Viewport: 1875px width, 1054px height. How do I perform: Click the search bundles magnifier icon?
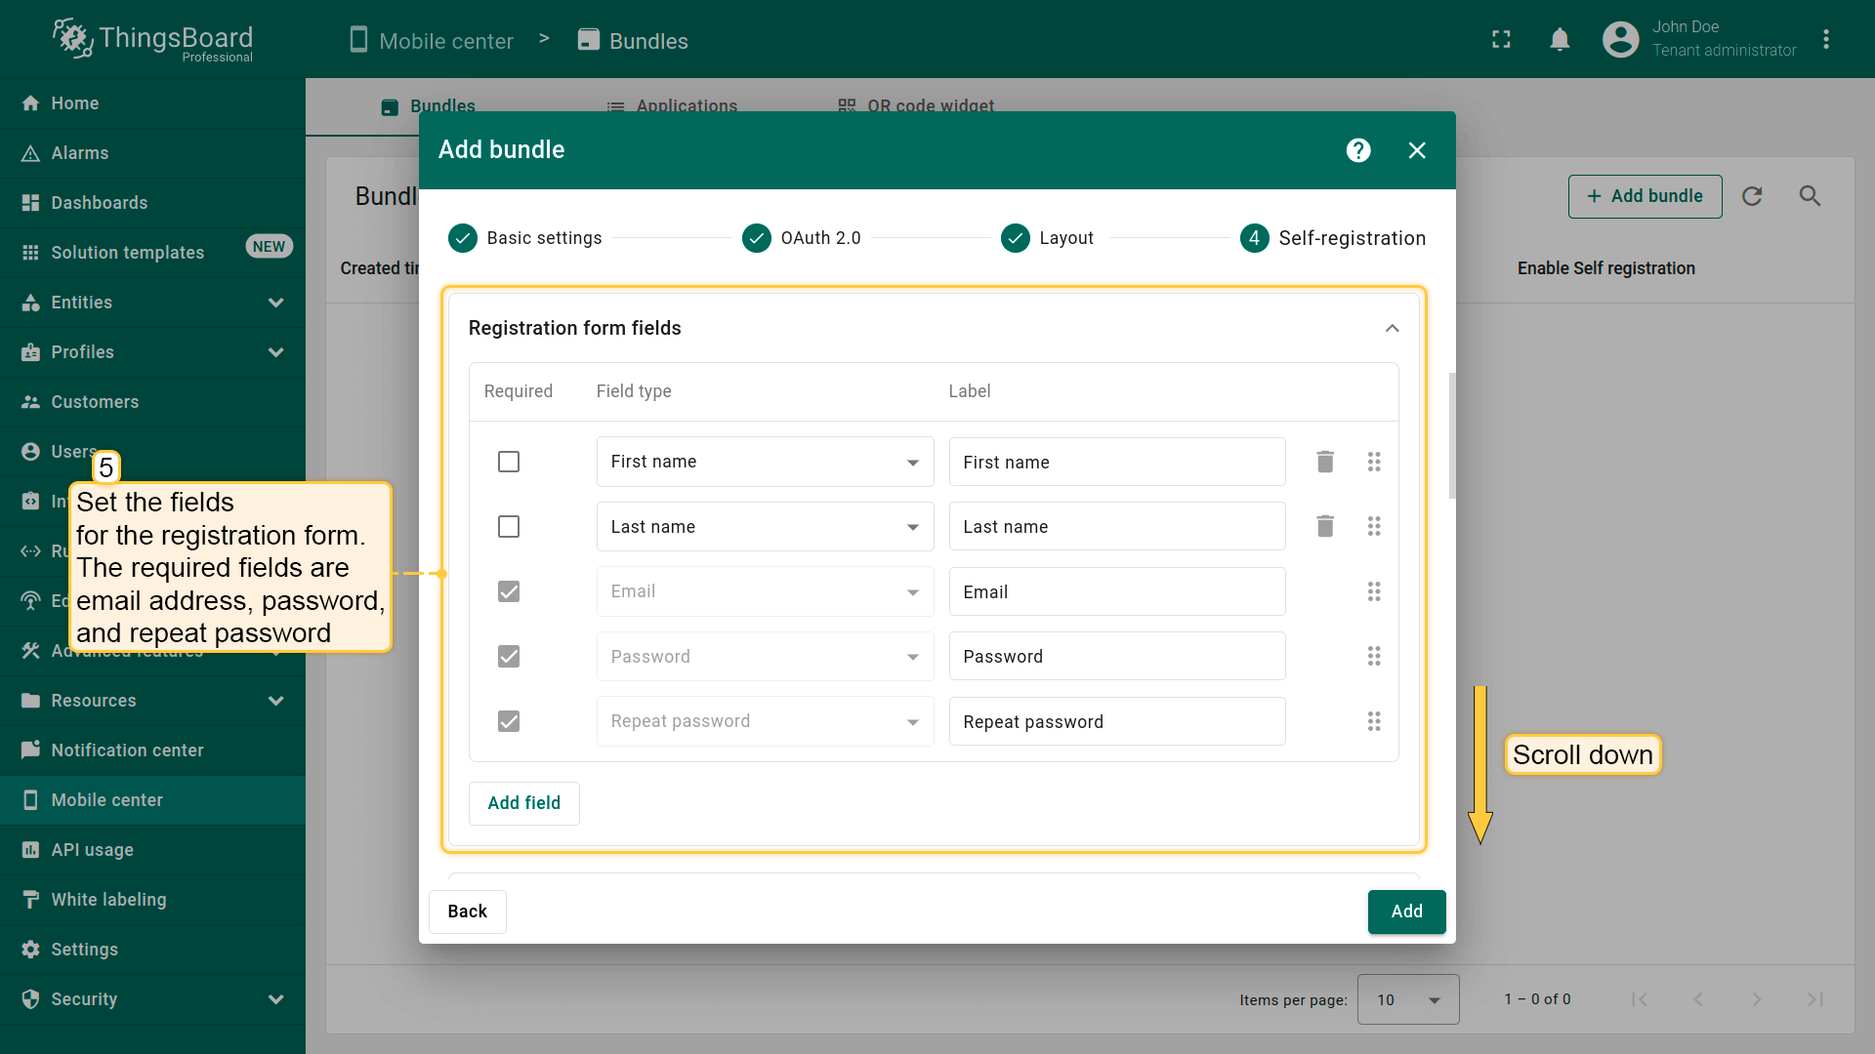[x=1810, y=196]
